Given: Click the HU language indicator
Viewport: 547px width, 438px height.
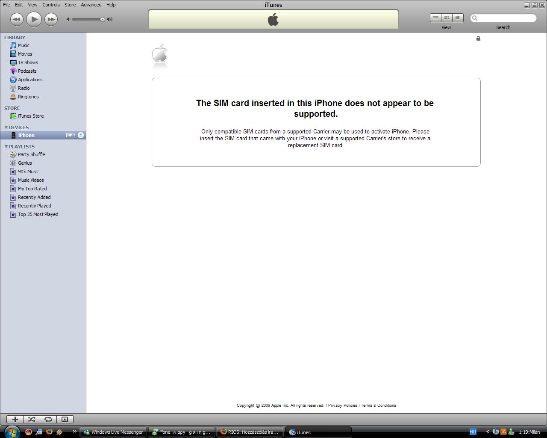Looking at the screenshot, I should pyautogui.click(x=473, y=432).
